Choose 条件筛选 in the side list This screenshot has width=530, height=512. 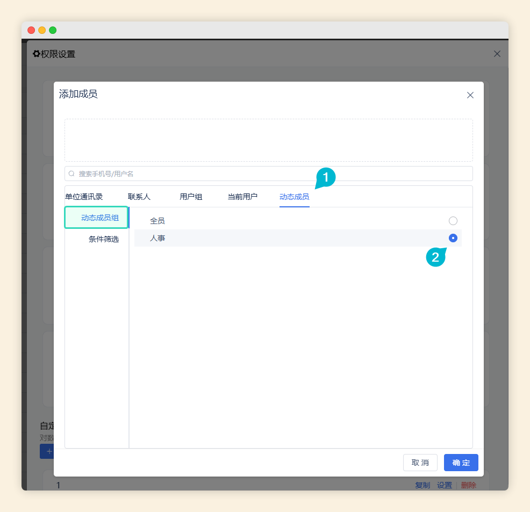pos(103,239)
